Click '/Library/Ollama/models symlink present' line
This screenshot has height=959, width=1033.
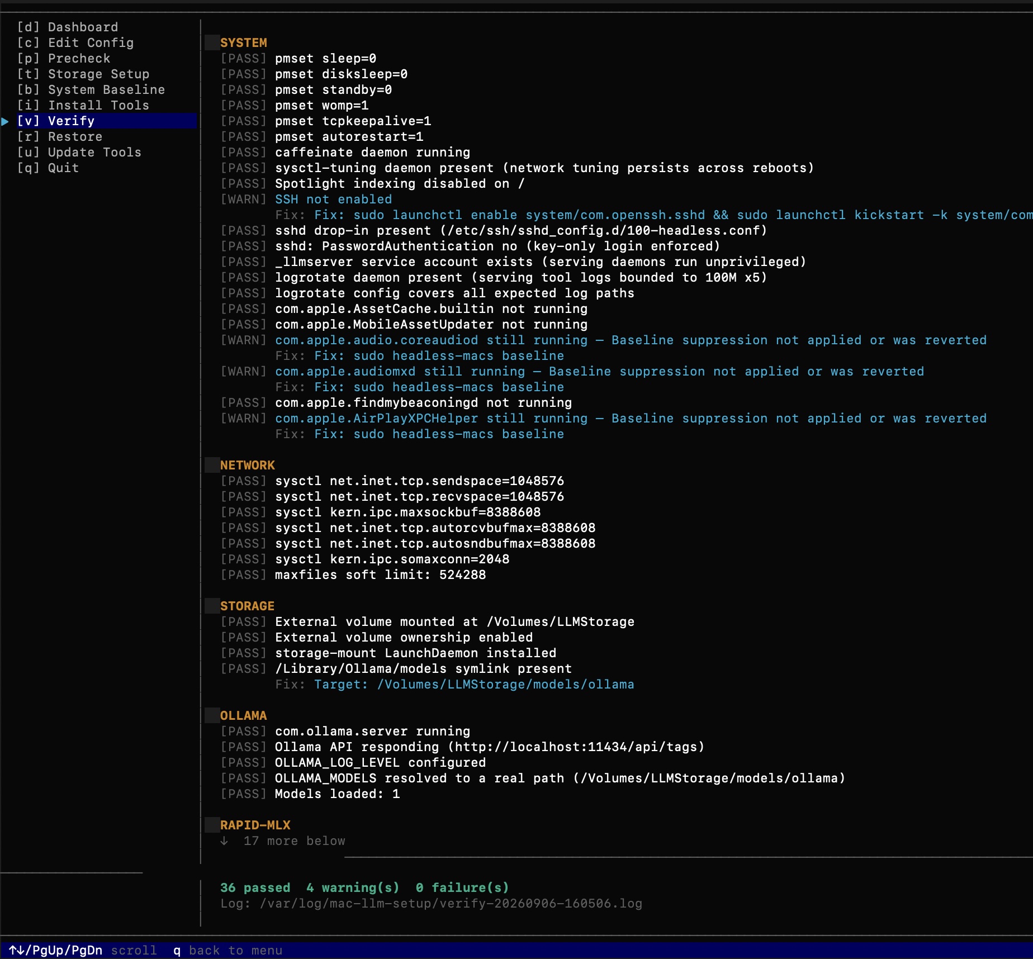(396, 668)
